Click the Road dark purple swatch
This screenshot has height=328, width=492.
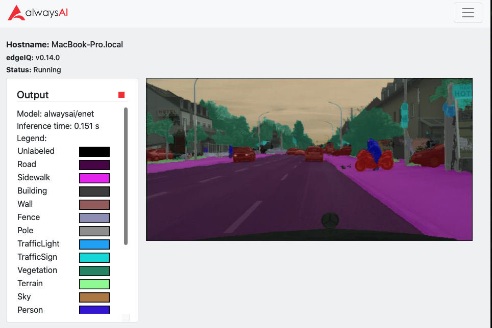point(94,165)
